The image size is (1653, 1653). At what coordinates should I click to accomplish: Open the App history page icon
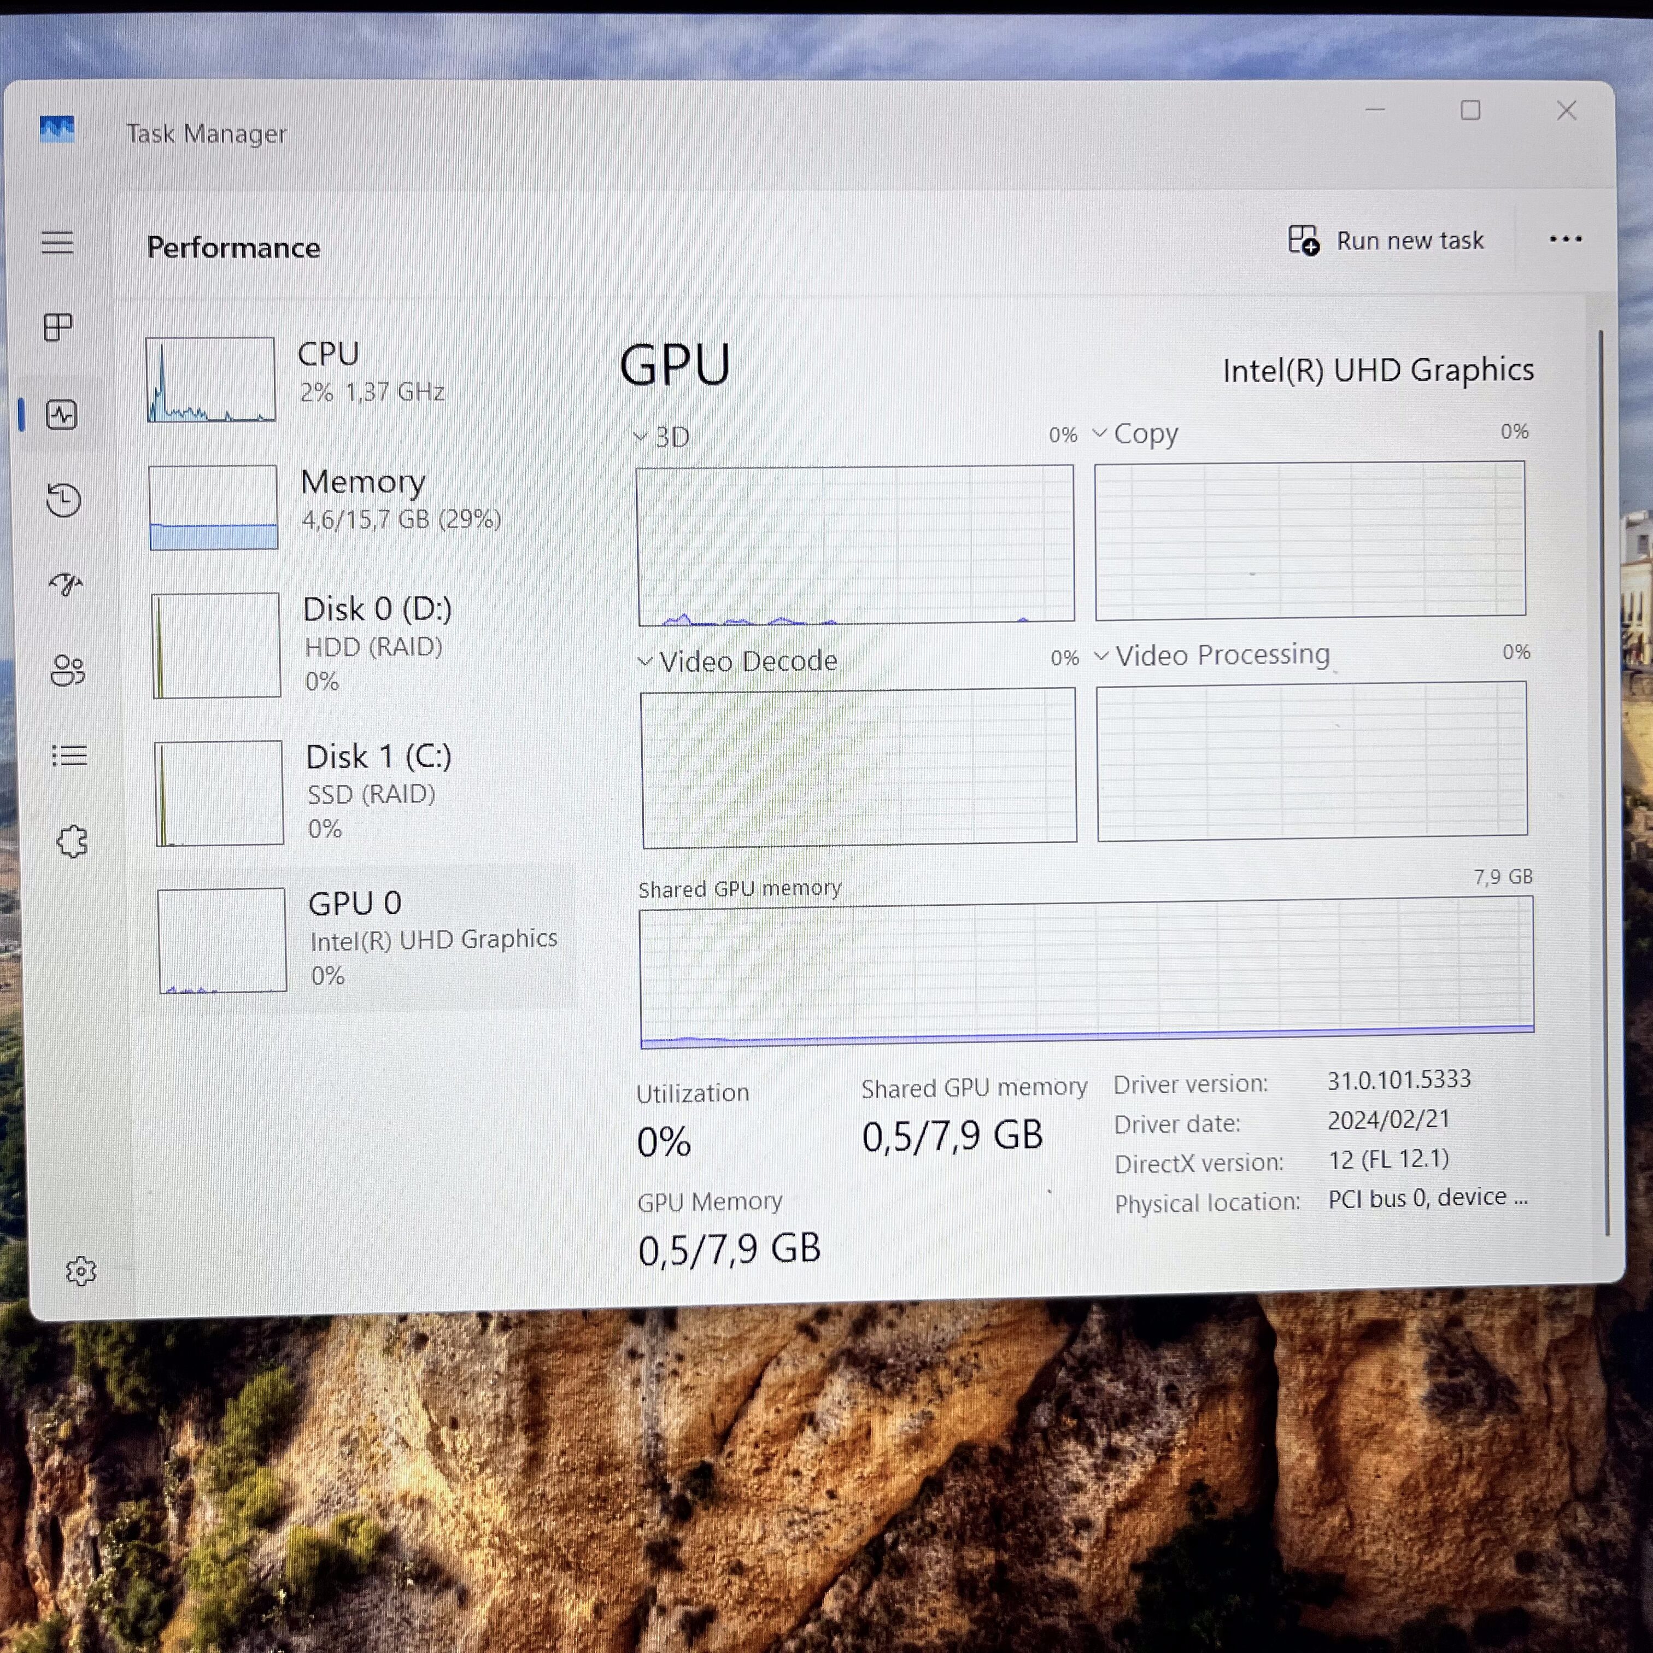coord(63,500)
